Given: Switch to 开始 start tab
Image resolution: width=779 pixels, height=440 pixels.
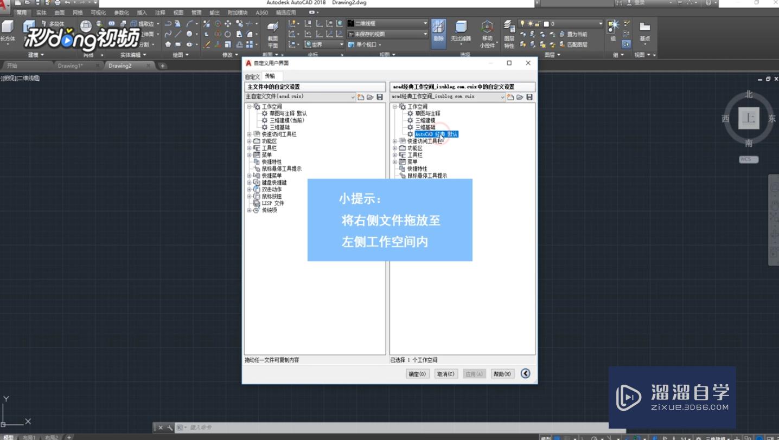Looking at the screenshot, I should [12, 66].
